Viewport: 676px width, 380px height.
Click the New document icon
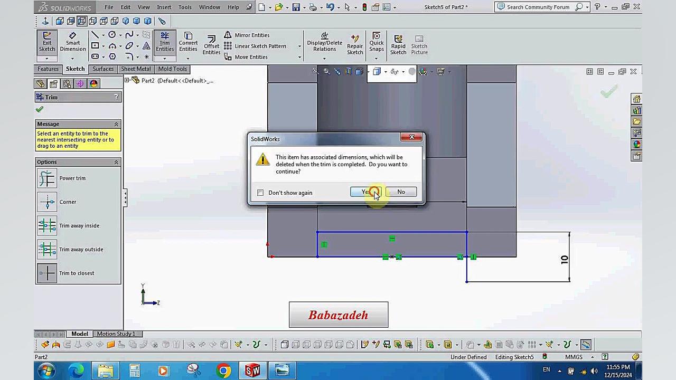[262, 7]
